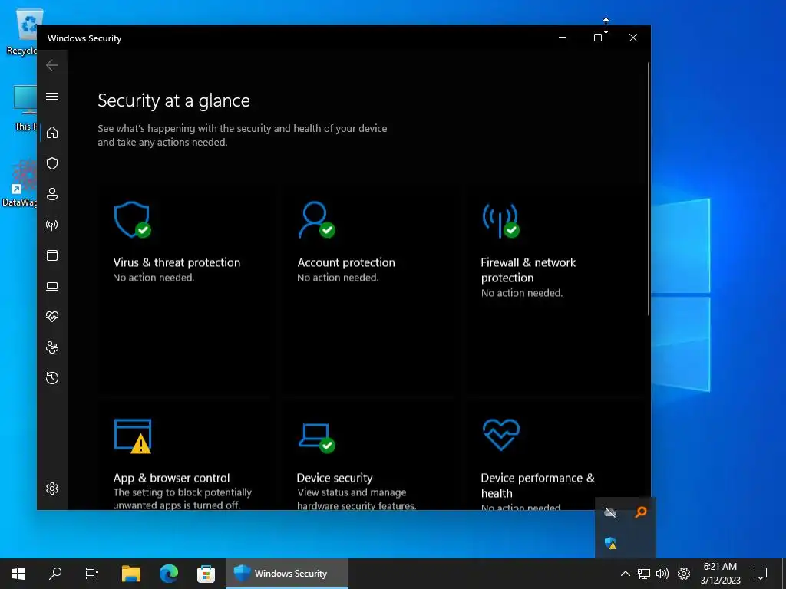The image size is (786, 589).
Task: Open Firewall & network protection title link
Action: (528, 270)
